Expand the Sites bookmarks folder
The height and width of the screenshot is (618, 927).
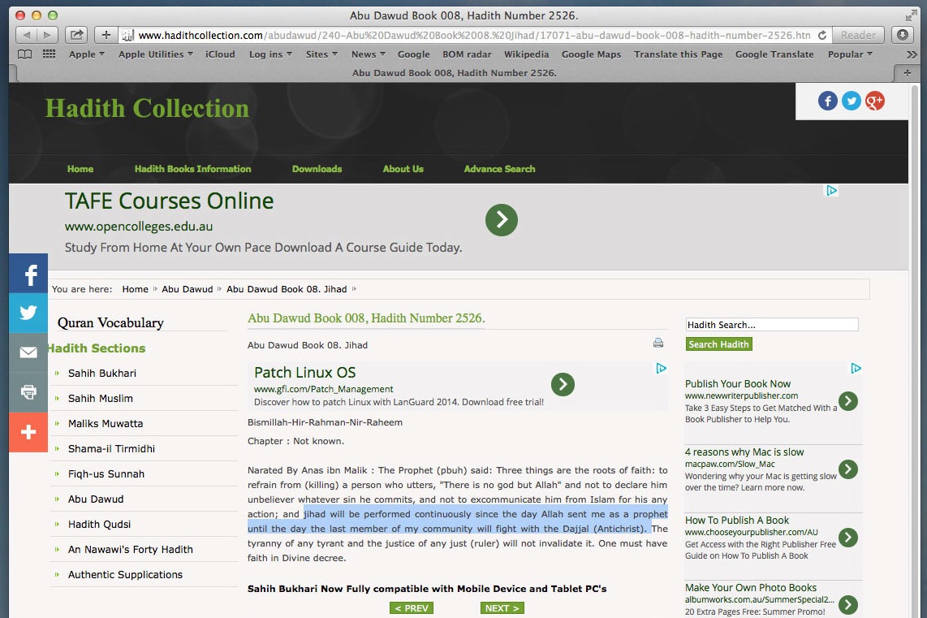click(x=321, y=54)
